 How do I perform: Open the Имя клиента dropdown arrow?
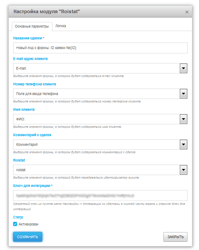click(x=183, y=119)
